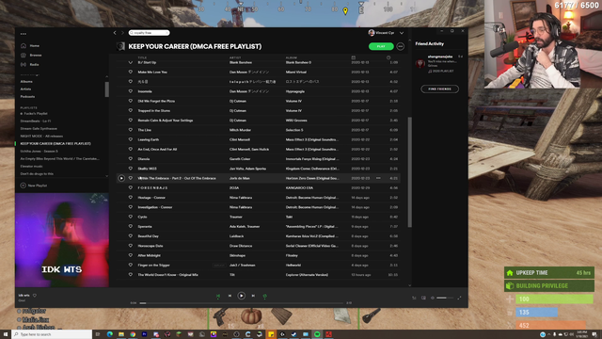Click New Playlist in the sidebar
The image size is (602, 339).
point(38,186)
